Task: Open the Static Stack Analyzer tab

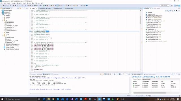Action: pyautogui.click(x=150, y=74)
